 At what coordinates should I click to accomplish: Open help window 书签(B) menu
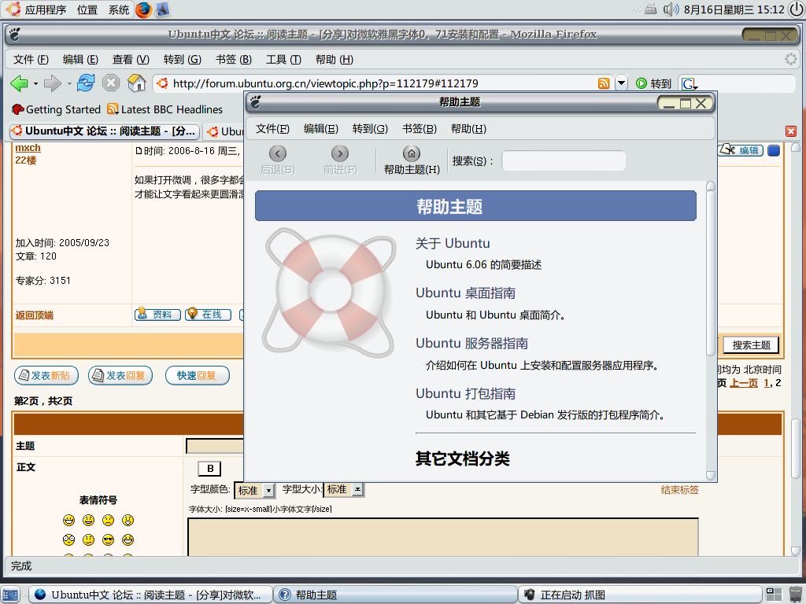[420, 129]
